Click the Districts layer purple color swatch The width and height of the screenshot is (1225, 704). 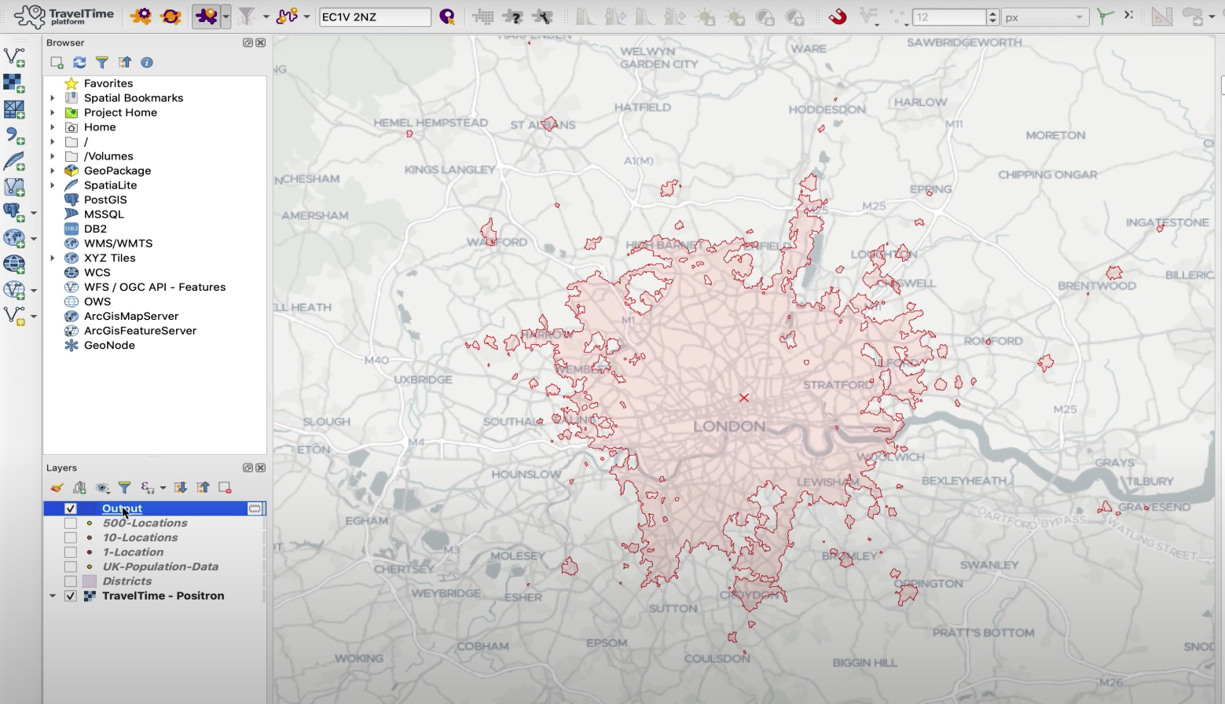coord(90,581)
